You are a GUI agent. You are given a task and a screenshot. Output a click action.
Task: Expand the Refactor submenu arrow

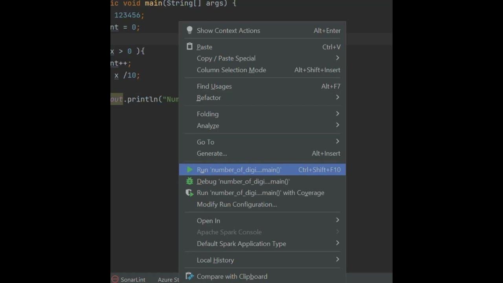click(337, 97)
